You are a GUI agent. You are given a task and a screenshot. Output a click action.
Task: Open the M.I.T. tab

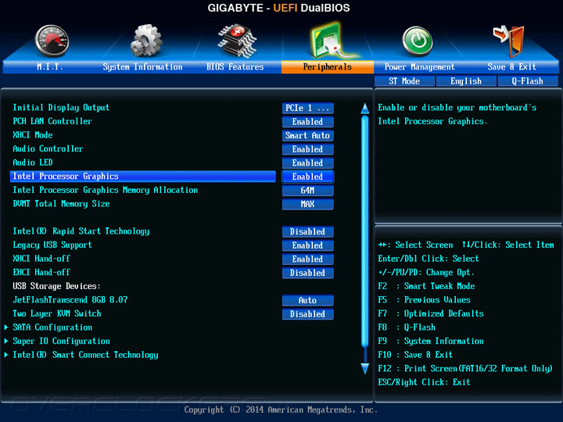coord(50,66)
